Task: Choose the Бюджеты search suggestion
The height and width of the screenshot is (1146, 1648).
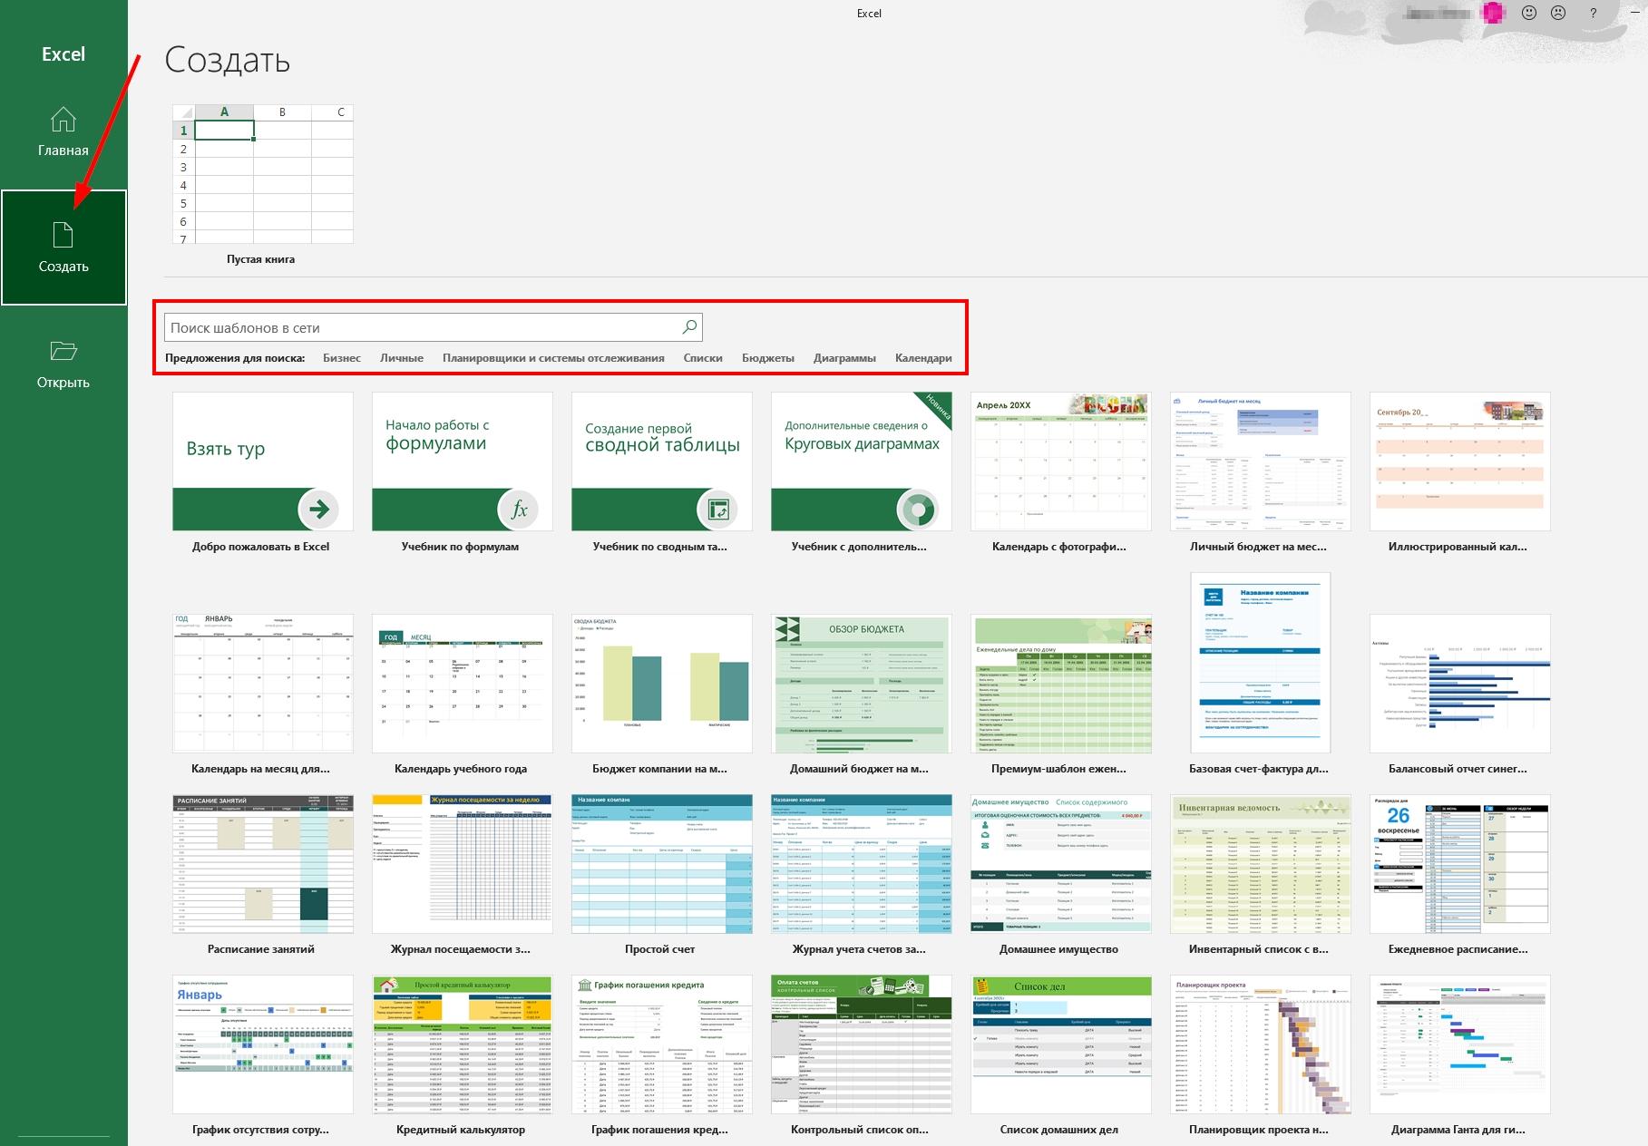Action: pyautogui.click(x=768, y=358)
